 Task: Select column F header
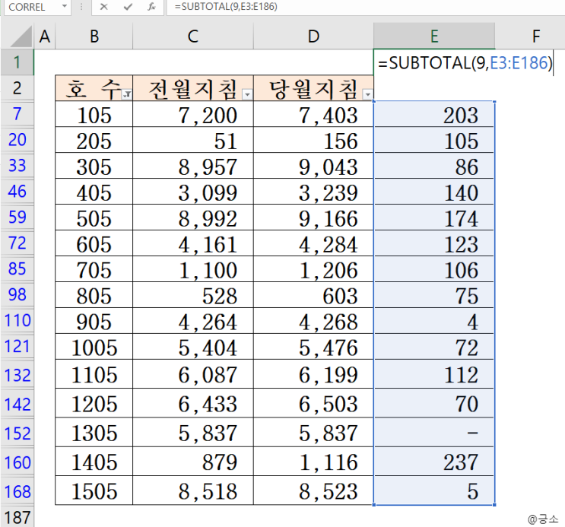pyautogui.click(x=530, y=36)
